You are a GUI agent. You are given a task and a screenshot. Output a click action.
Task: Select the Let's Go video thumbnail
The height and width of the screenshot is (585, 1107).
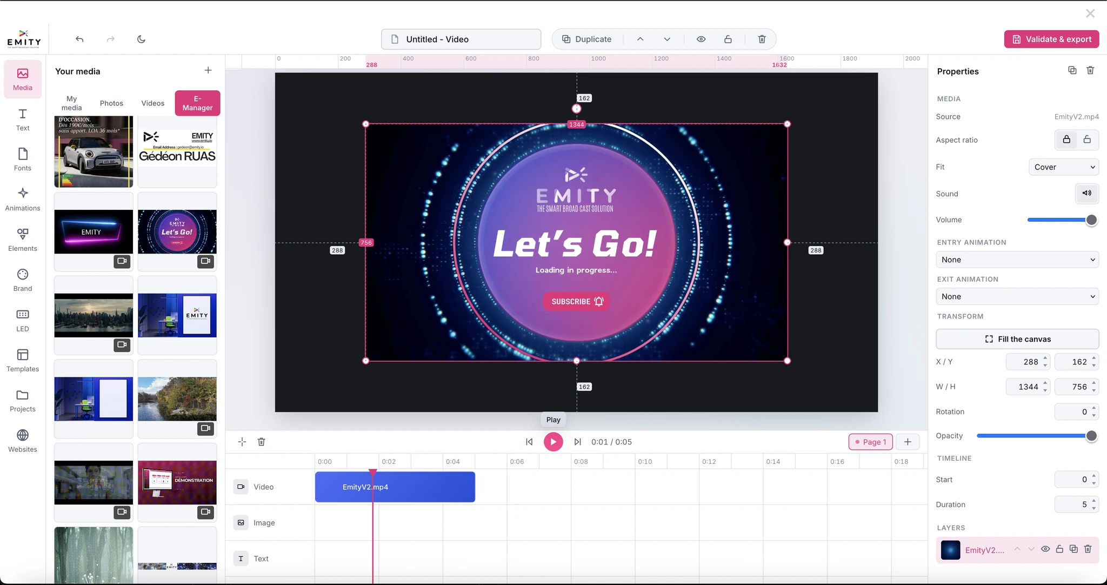coord(177,231)
